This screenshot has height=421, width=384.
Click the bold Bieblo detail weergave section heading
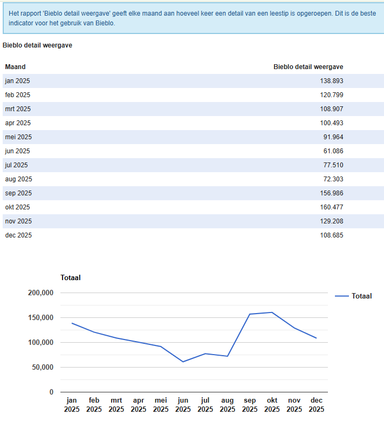37,45
